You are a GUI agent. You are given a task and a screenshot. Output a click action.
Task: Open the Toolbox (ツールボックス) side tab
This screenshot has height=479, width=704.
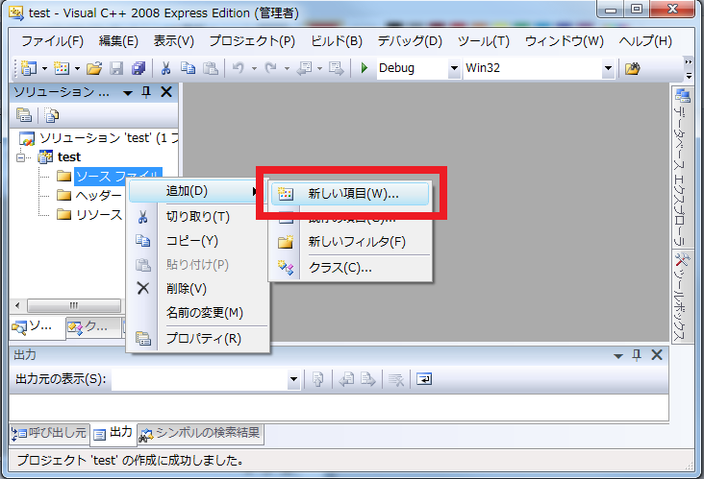pyautogui.click(x=682, y=297)
